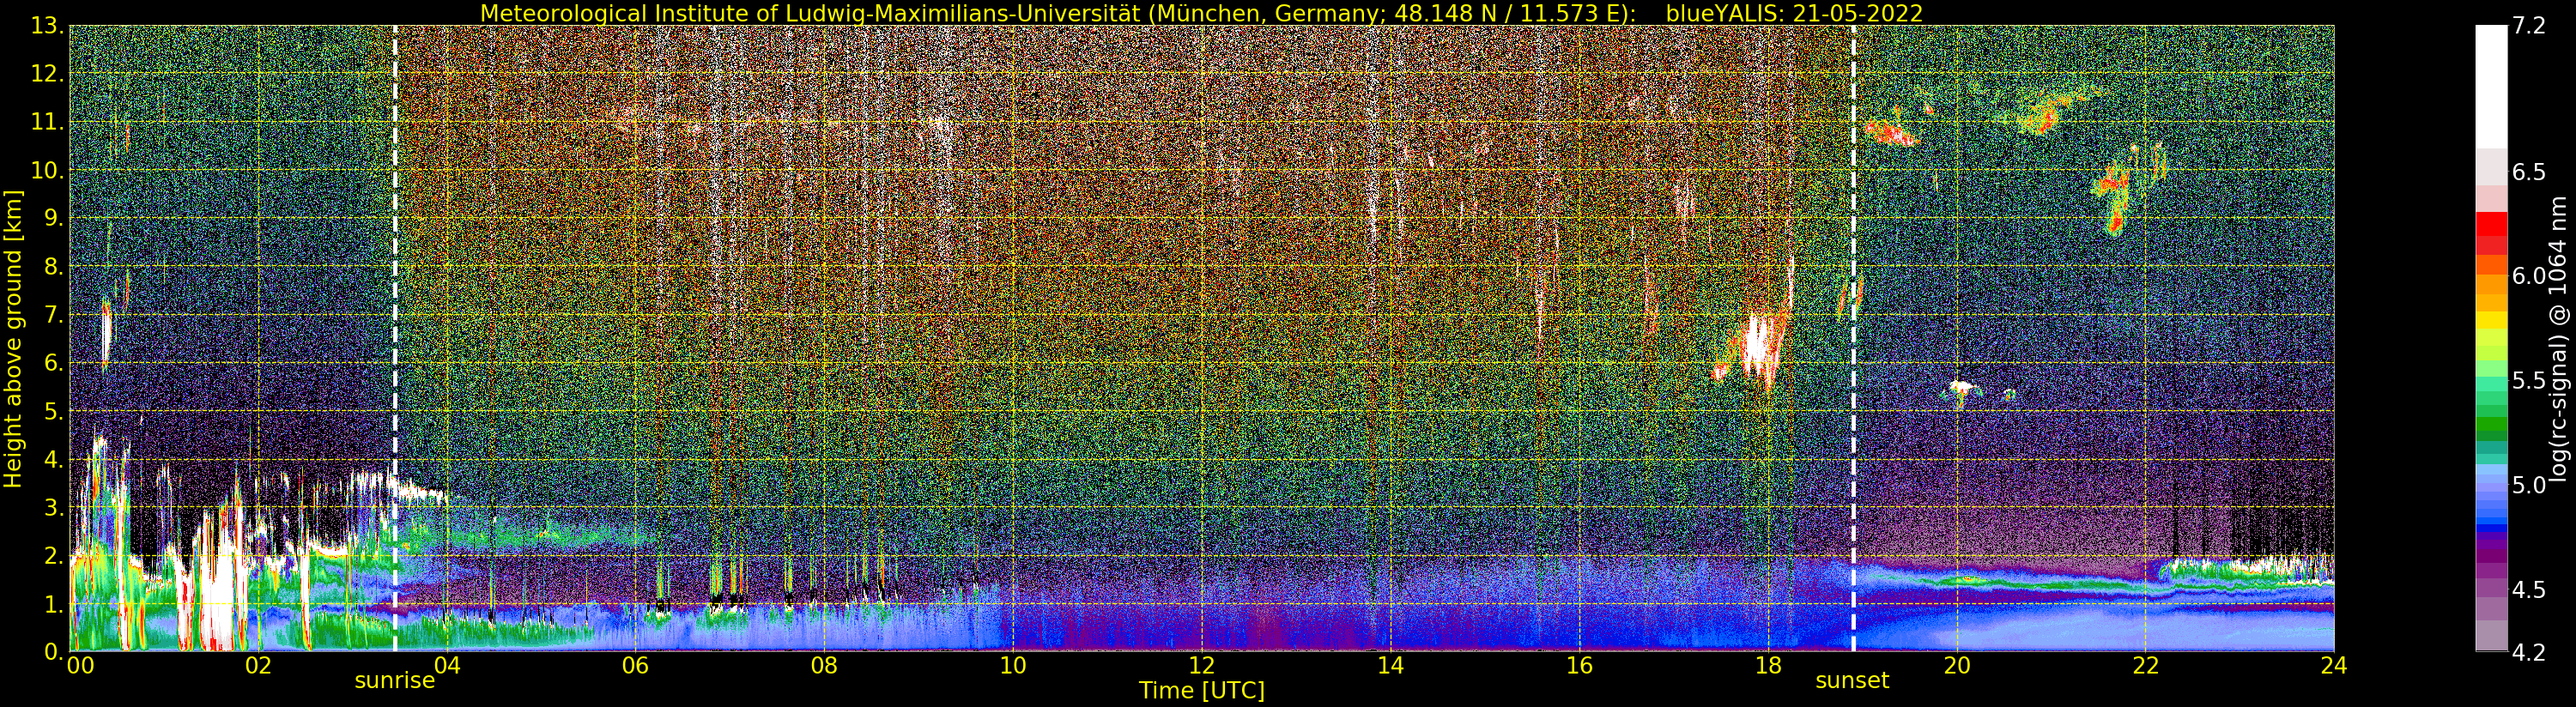Viewport: 2576px width, 707px height.
Task: Click the 'Time [UTC]' axis label
Action: [x=1202, y=690]
